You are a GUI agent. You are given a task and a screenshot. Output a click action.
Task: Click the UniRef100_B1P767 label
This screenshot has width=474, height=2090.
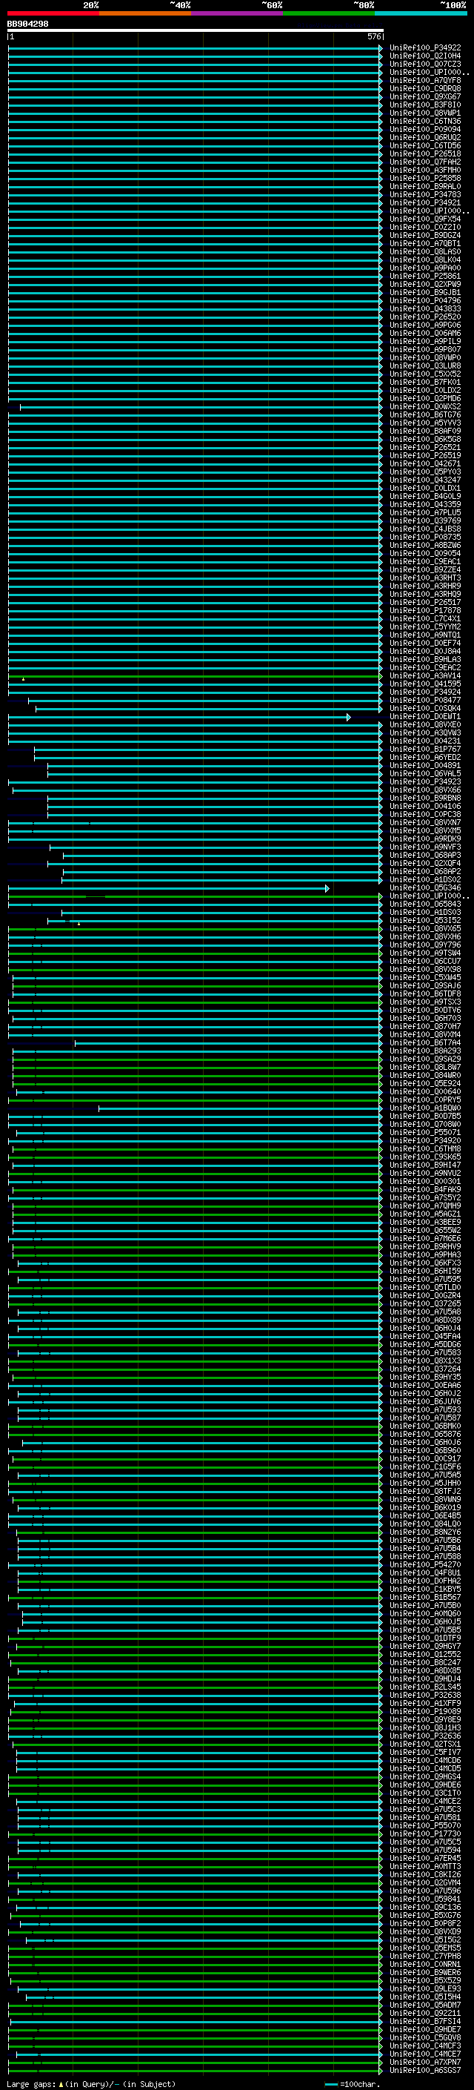pos(424,749)
